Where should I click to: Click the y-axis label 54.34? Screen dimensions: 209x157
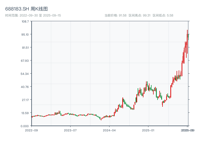25,74
